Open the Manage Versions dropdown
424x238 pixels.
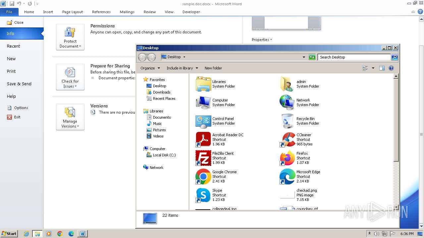click(x=70, y=117)
